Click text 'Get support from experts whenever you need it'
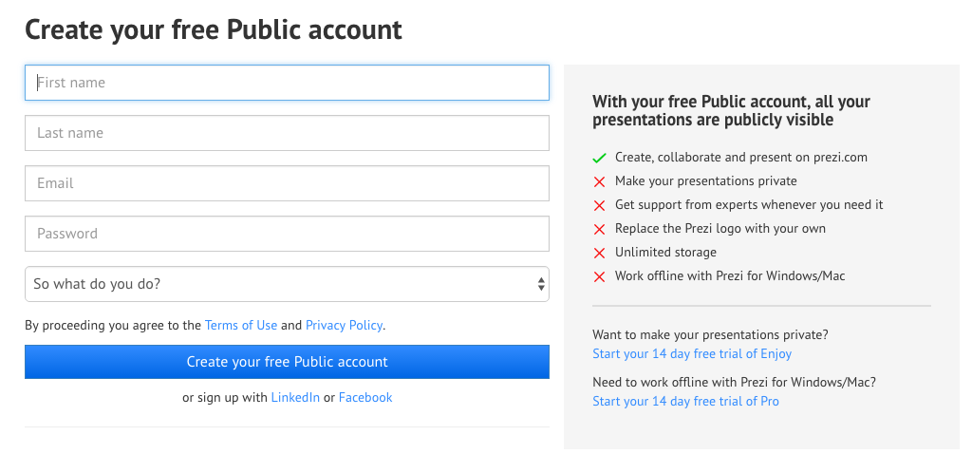Screen dimensions: 972x473 (749, 204)
